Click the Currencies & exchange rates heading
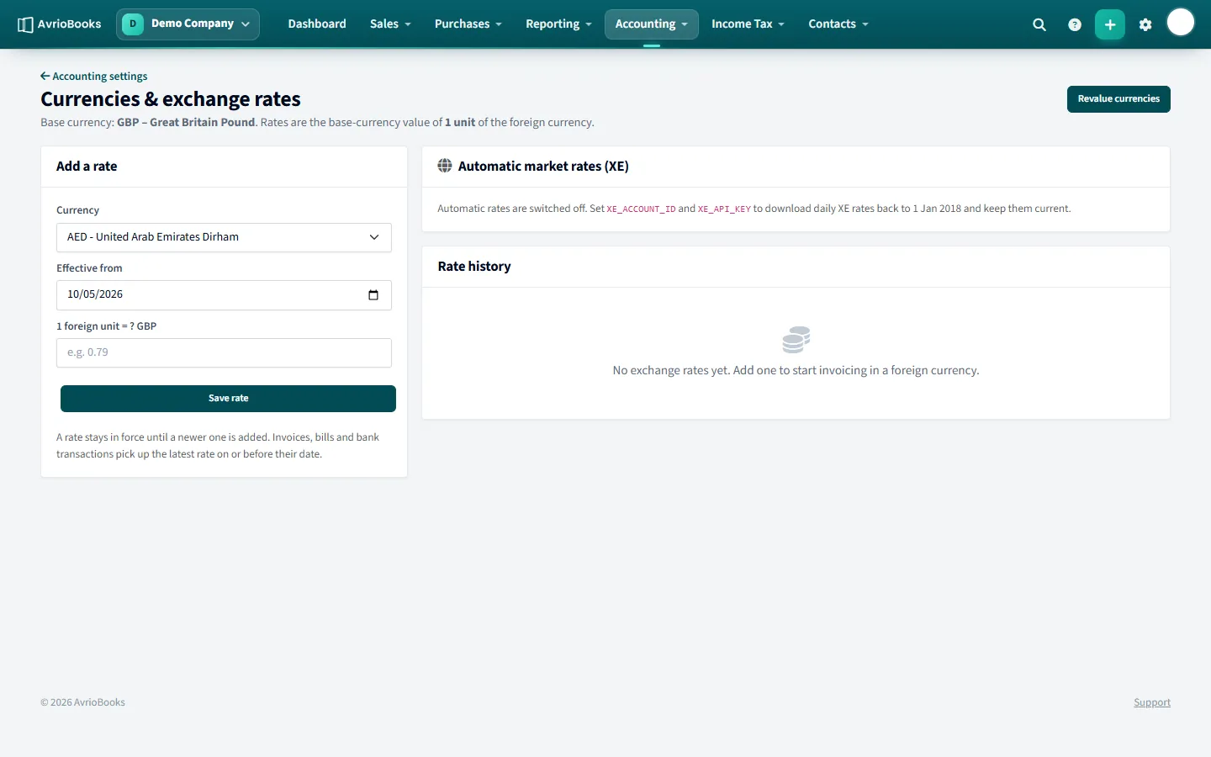The image size is (1211, 757). click(171, 99)
